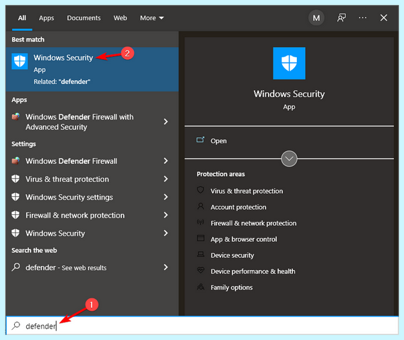Click magnifier icon beside defender web result
This screenshot has height=340, width=404.
(15, 267)
